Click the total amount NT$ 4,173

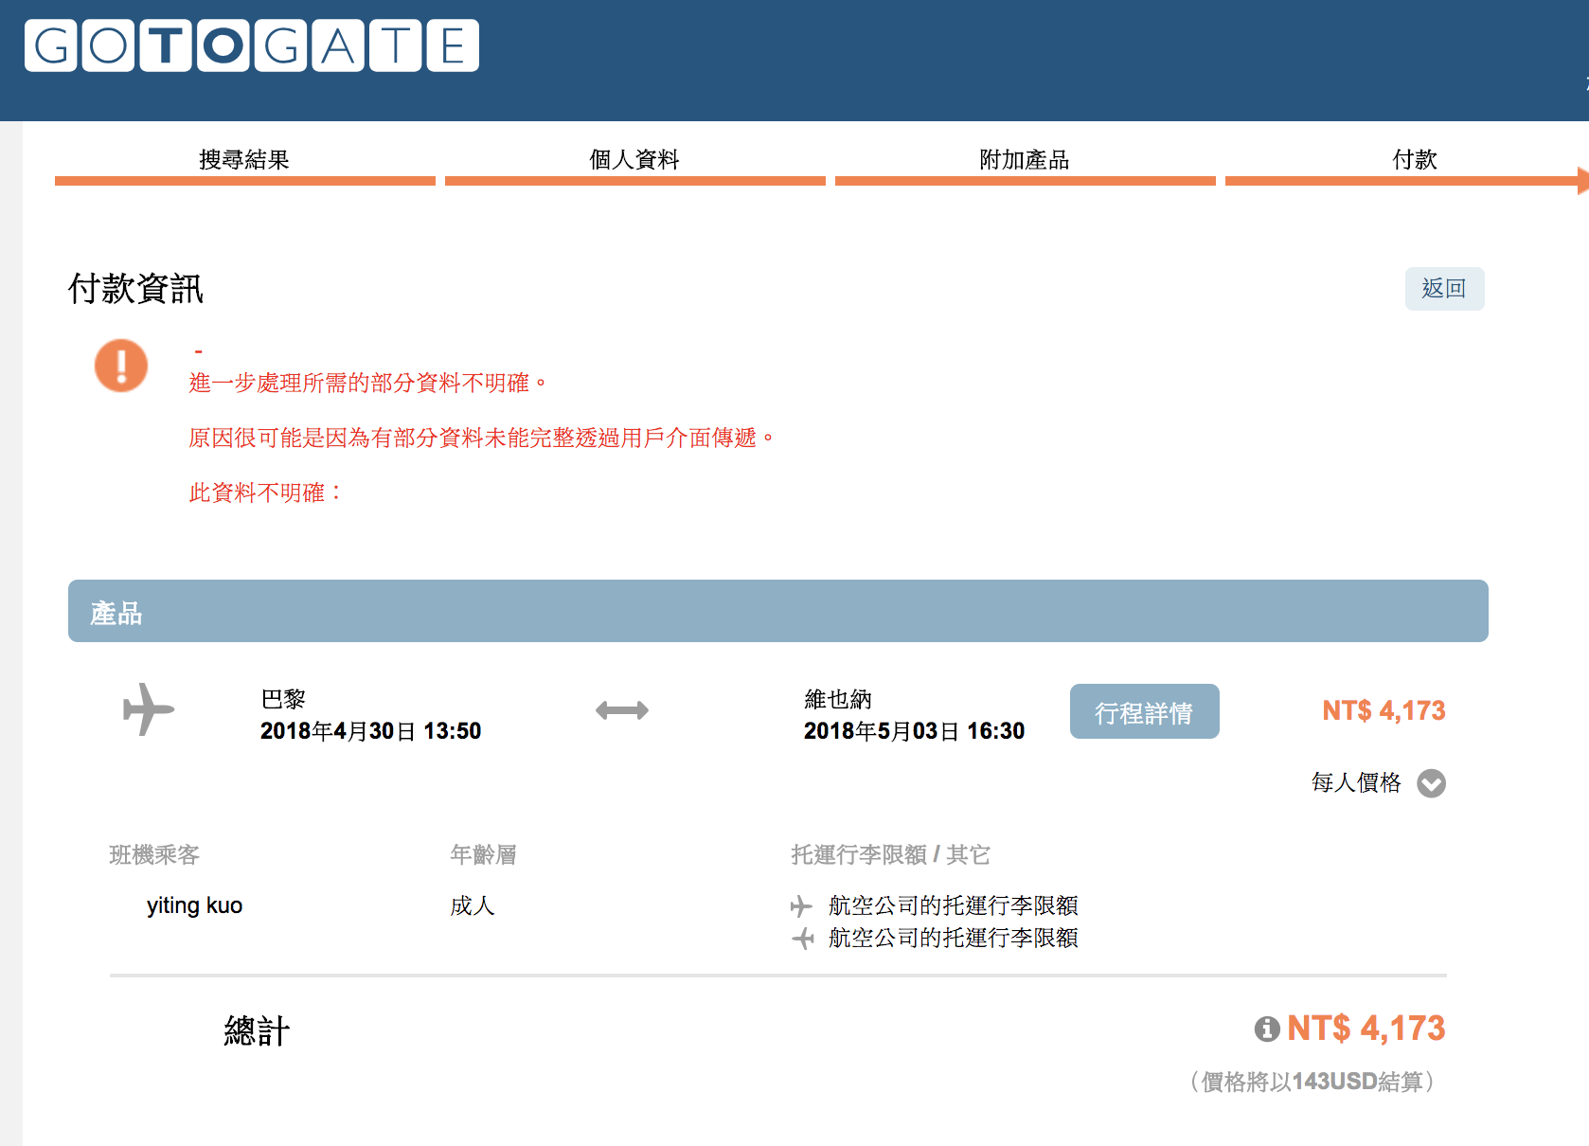click(x=1366, y=1029)
